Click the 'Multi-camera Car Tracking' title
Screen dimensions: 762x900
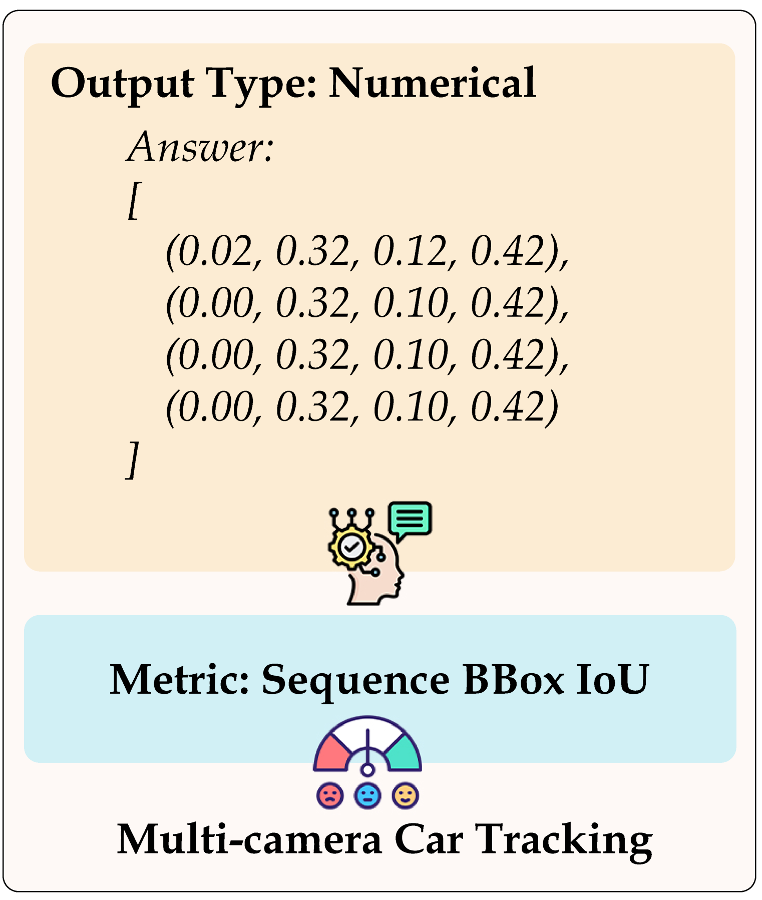click(385, 840)
